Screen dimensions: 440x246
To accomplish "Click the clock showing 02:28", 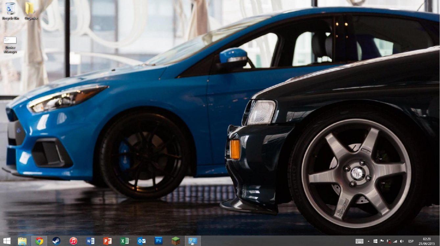I will pos(427,241).
